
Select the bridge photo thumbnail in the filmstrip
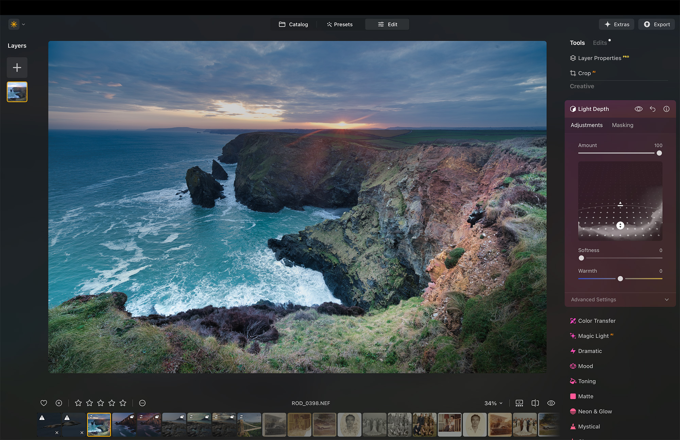point(249,424)
